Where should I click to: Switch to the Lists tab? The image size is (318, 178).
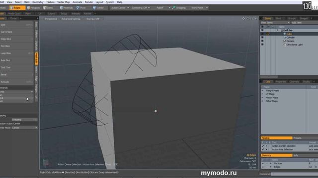pyautogui.click(x=268, y=82)
